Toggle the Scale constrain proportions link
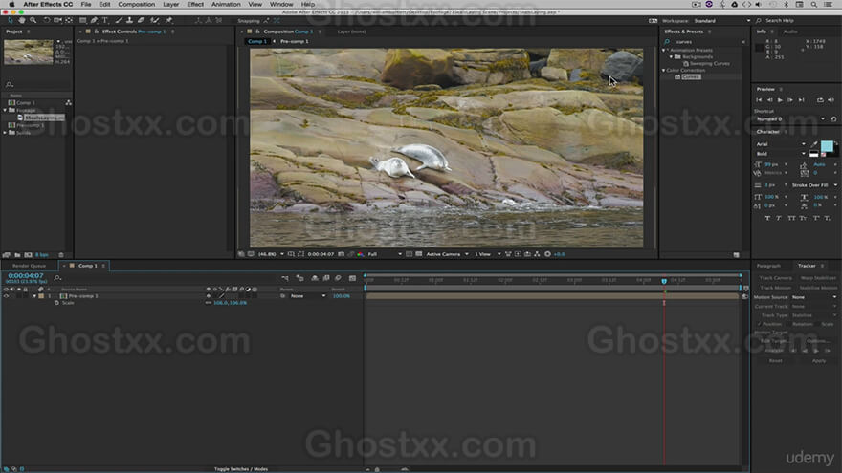Image resolution: width=842 pixels, height=473 pixels. (x=209, y=303)
